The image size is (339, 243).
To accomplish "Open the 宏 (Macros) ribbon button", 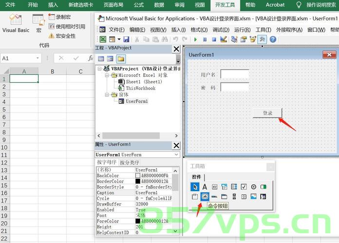I will 38,23.
